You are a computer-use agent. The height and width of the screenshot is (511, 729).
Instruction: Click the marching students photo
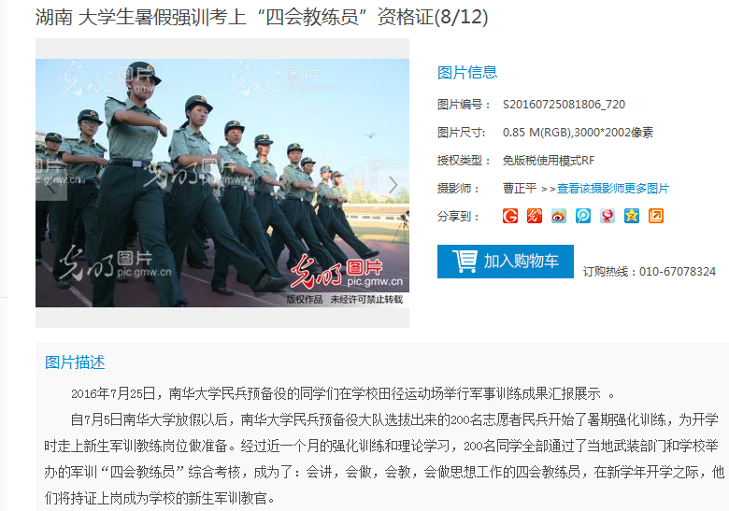(222, 183)
